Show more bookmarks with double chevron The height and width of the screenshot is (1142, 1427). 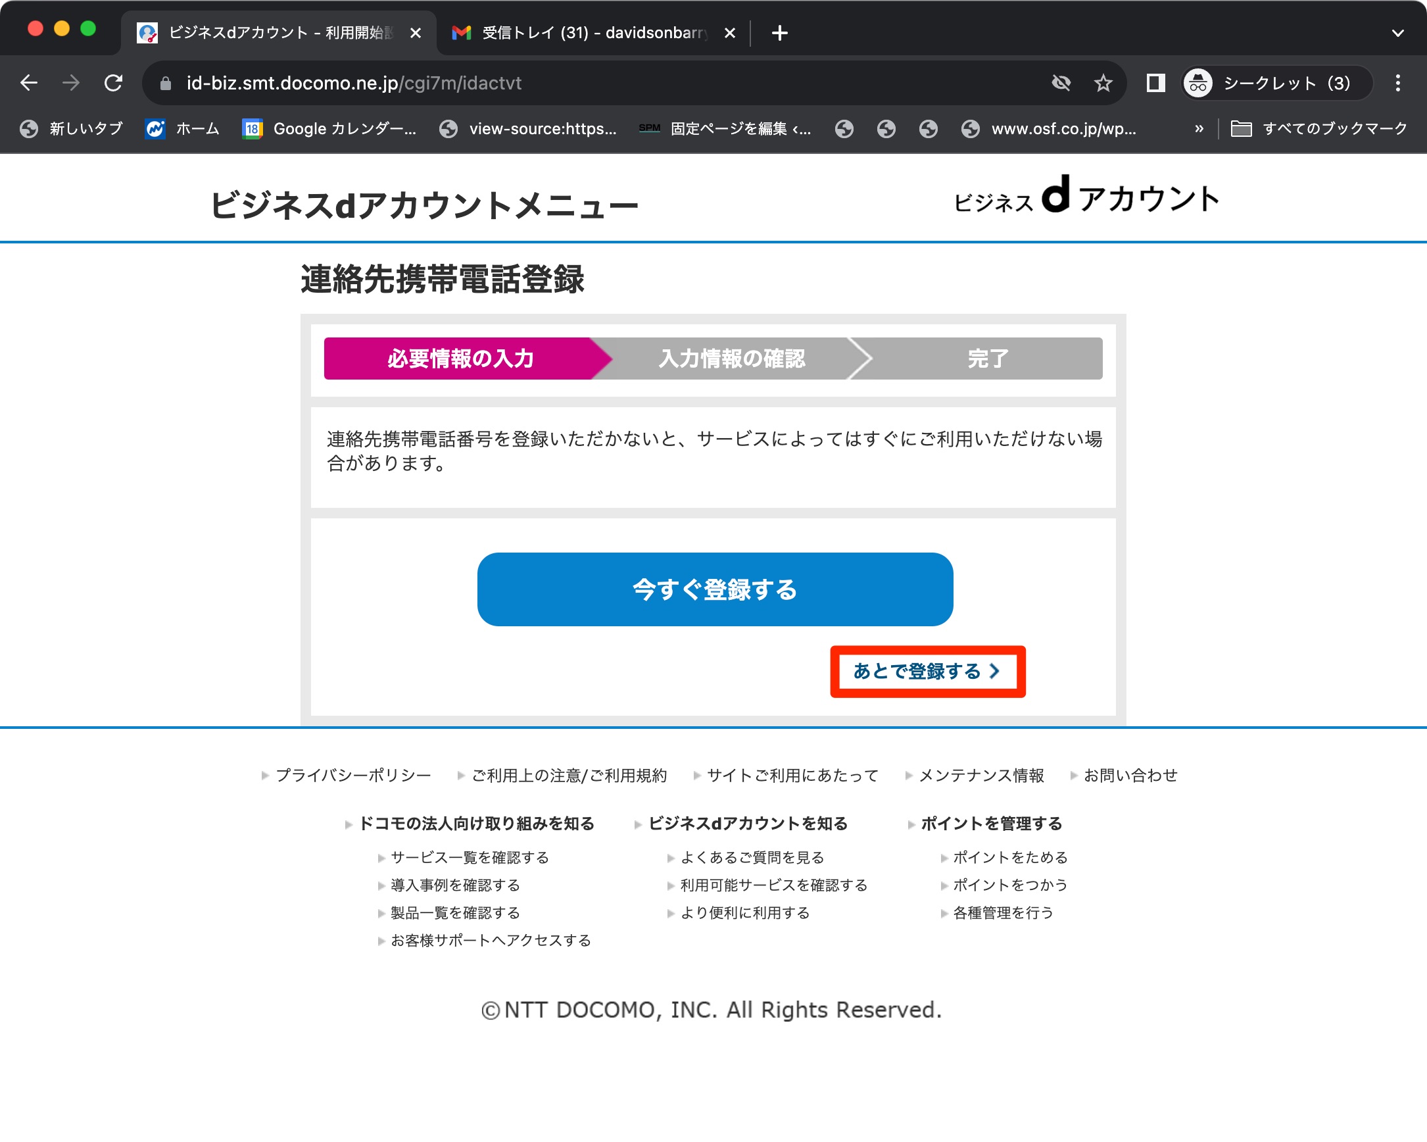tap(1199, 128)
